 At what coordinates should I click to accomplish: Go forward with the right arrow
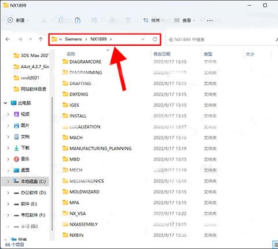[20, 39]
